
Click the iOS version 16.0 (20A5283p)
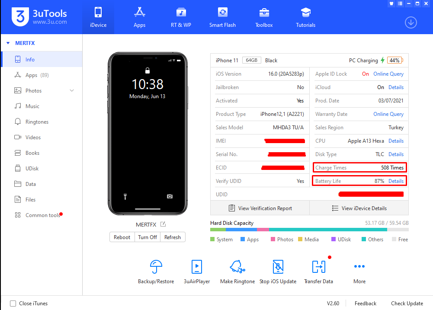(286, 74)
